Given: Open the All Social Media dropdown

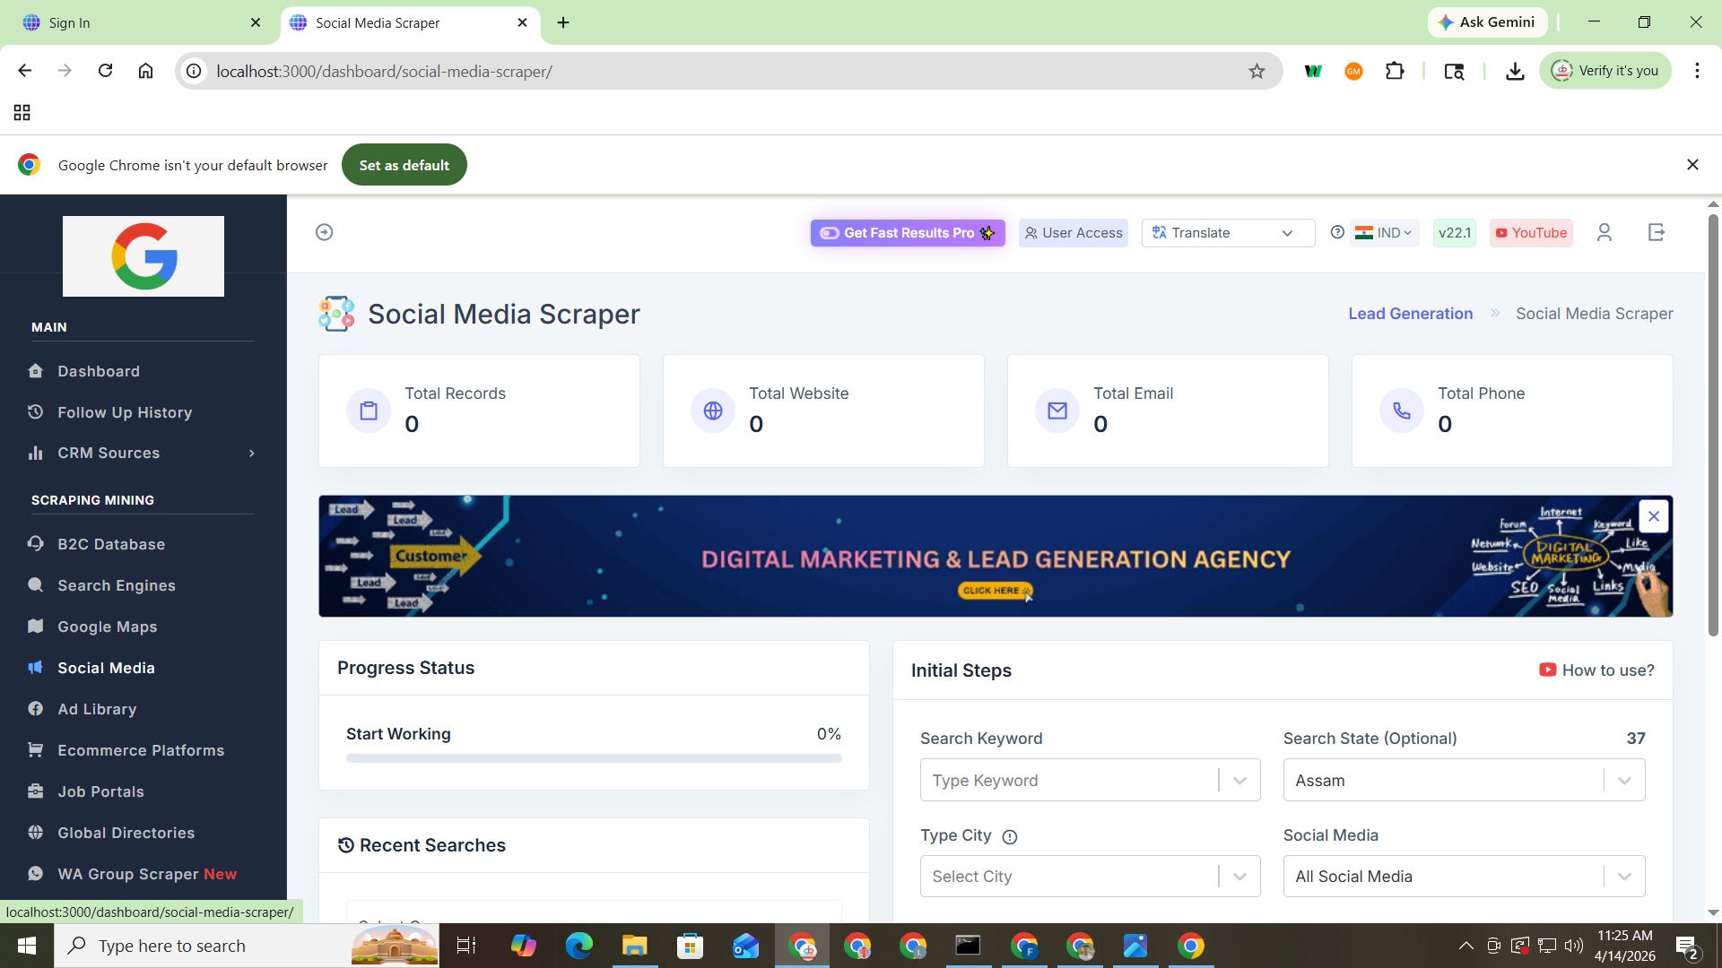Looking at the screenshot, I should tap(1464, 877).
